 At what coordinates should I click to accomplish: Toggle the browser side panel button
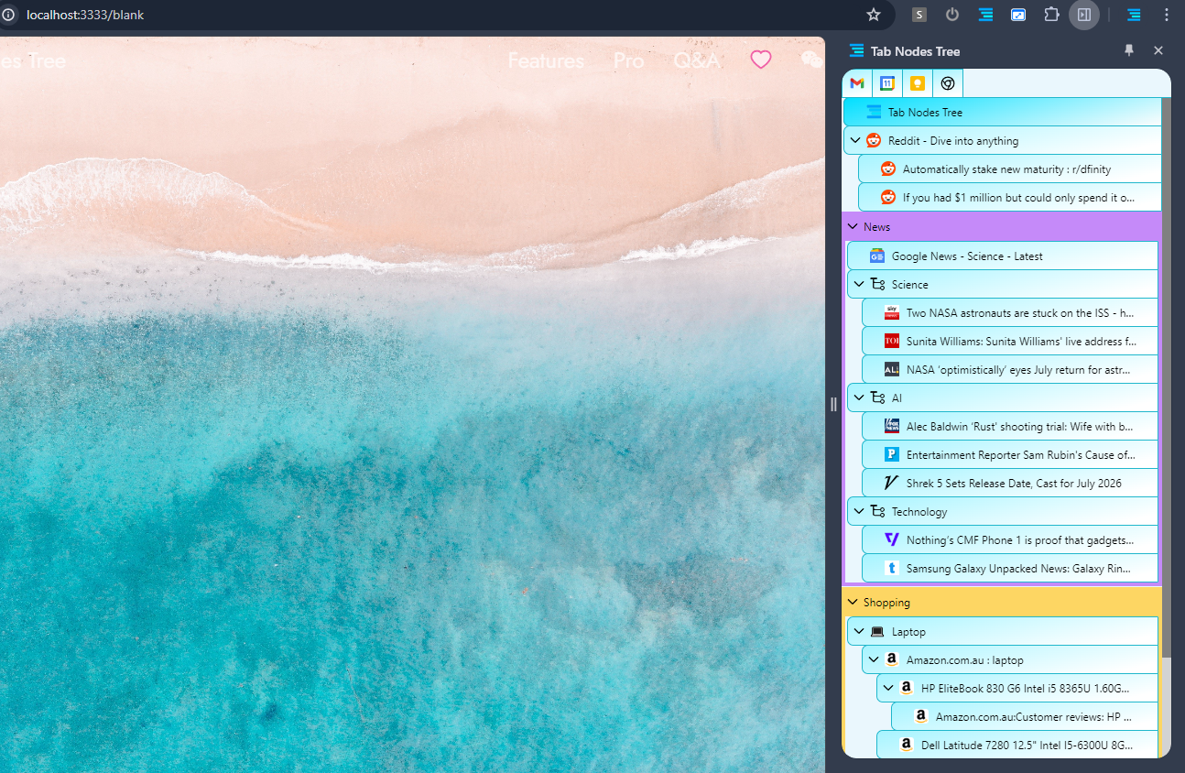point(1084,15)
